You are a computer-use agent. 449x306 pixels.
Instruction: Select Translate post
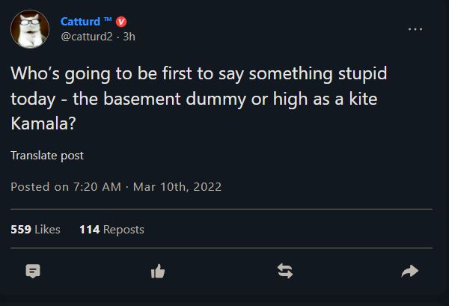point(47,156)
